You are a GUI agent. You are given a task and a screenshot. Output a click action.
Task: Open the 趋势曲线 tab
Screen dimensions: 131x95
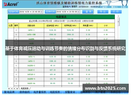click(25, 92)
